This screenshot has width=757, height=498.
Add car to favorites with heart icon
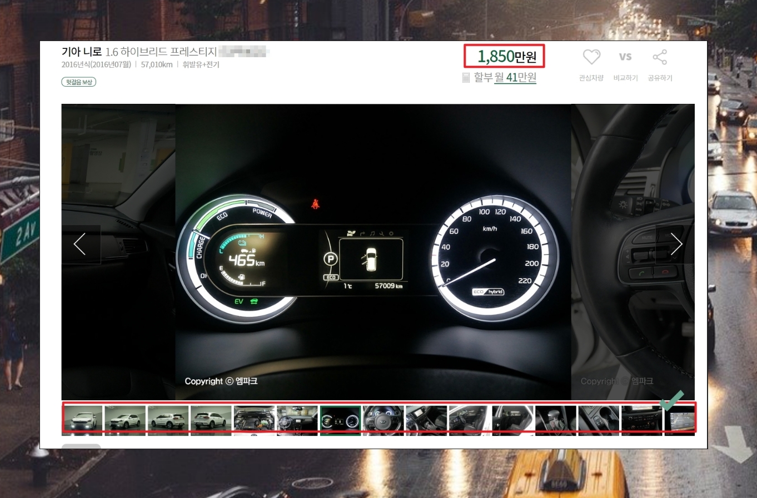click(591, 57)
